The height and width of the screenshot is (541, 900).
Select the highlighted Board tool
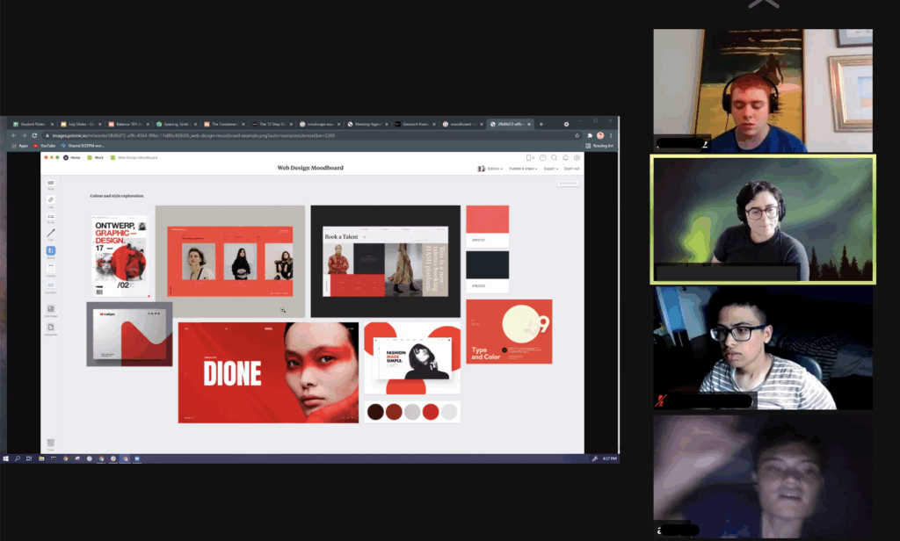tap(50, 251)
